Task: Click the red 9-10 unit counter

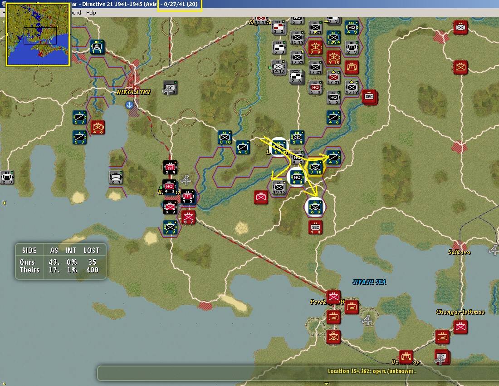Action: [333, 58]
